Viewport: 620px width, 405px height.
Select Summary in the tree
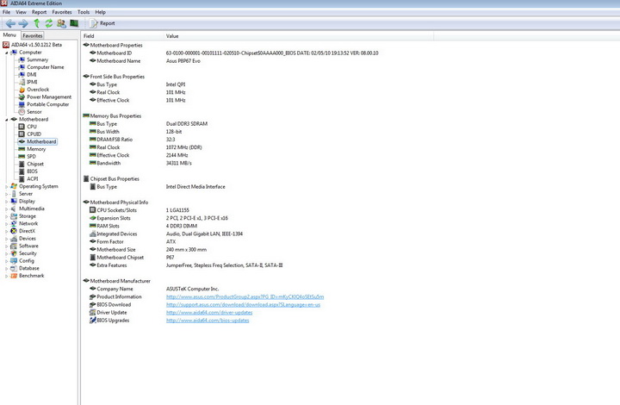(37, 59)
